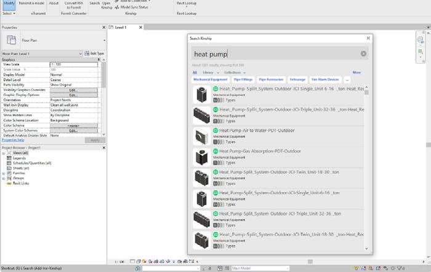The image size is (431, 272).
Task: Close the Level 1 view tab
Action: coord(140,28)
